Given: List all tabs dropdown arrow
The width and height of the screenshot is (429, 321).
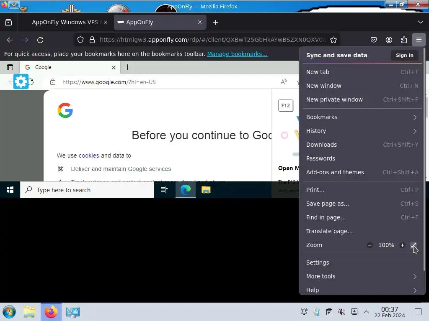Looking at the screenshot, I should 421,22.
